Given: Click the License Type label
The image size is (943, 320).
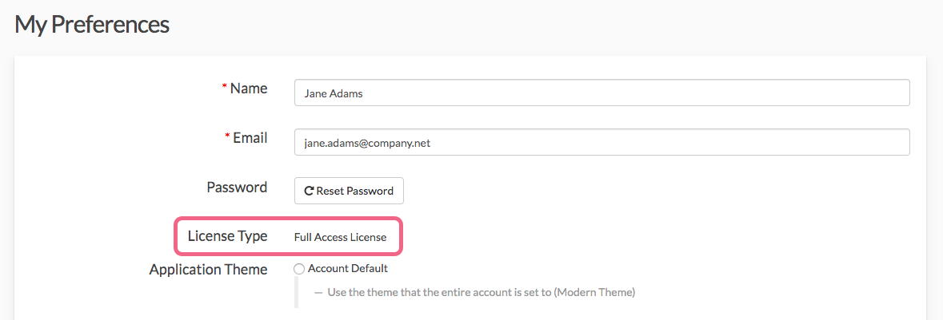Looking at the screenshot, I should tap(227, 236).
